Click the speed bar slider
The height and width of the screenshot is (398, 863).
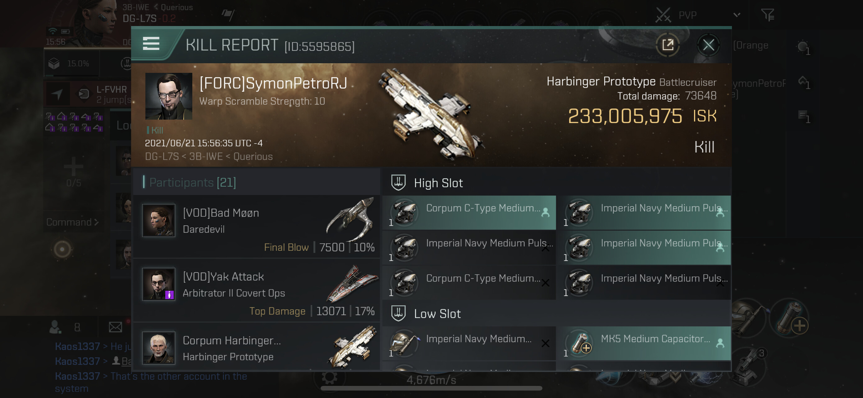pyautogui.click(x=431, y=388)
